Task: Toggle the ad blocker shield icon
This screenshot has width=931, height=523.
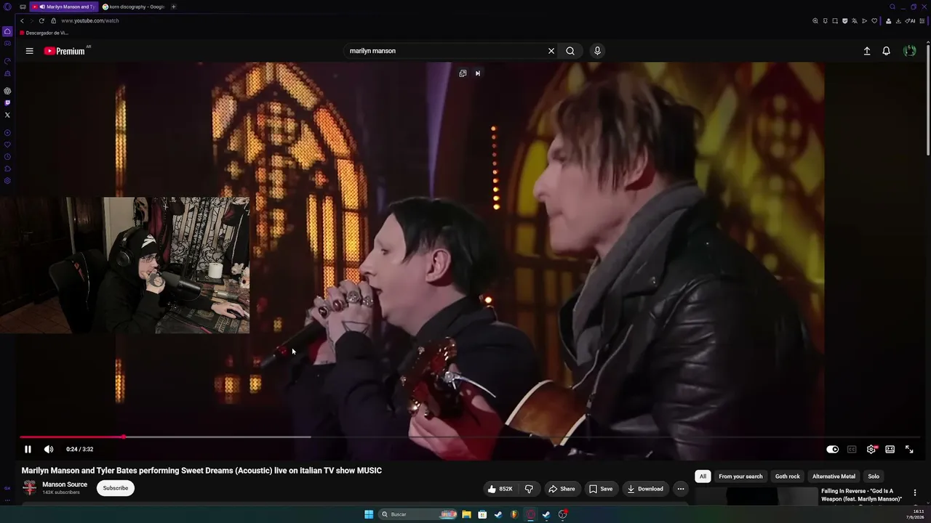Action: [x=844, y=21]
